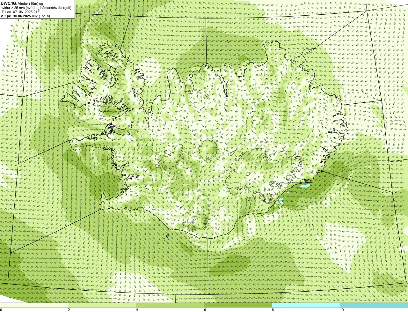
Task: Click the legend tick label '8'
Action: click(273, 310)
